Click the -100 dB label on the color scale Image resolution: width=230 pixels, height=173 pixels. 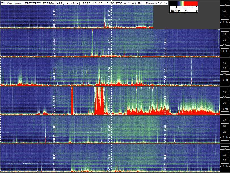pyautogui.click(x=174, y=11)
